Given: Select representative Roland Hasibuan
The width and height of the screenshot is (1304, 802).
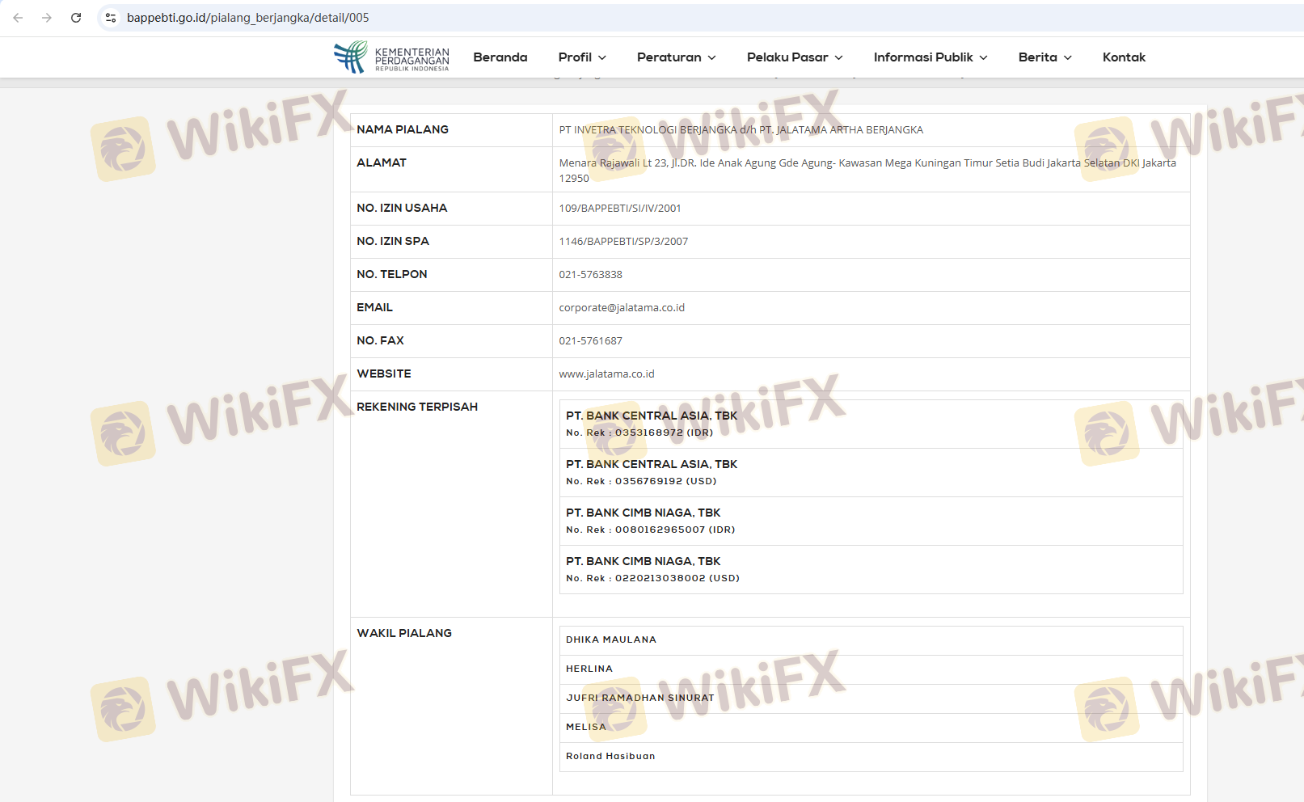Looking at the screenshot, I should 610,757.
